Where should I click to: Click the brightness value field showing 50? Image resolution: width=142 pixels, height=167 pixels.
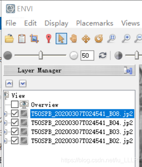87,55
